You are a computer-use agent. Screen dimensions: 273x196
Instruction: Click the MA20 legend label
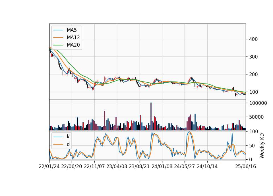[73, 45]
